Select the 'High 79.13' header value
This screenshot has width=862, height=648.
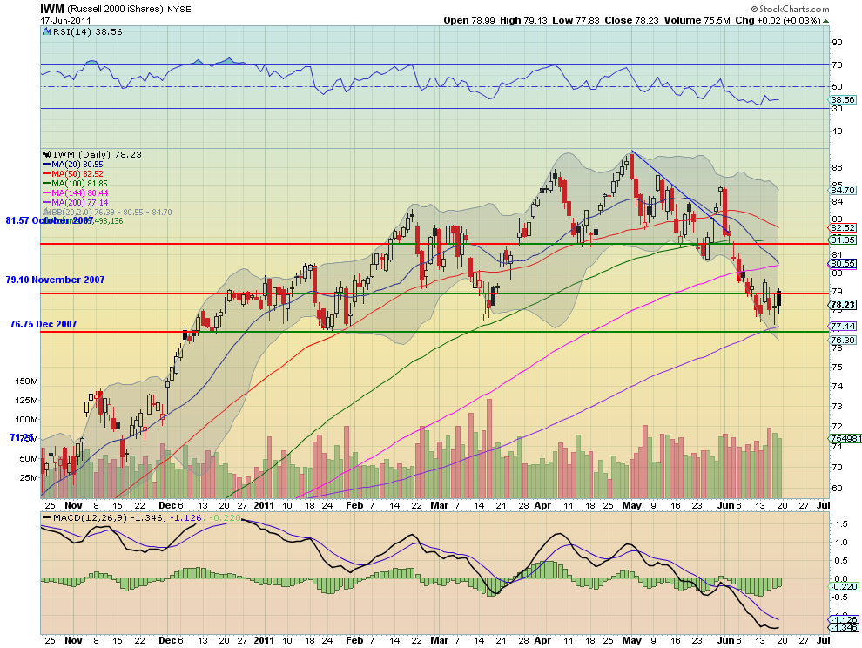[524, 20]
